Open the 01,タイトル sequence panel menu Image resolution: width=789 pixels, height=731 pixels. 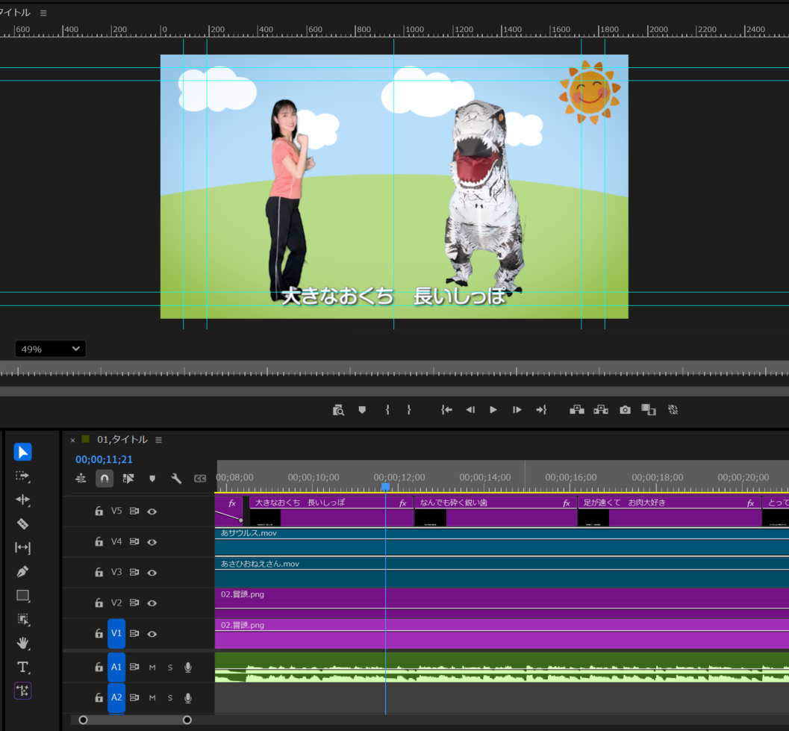(x=158, y=440)
